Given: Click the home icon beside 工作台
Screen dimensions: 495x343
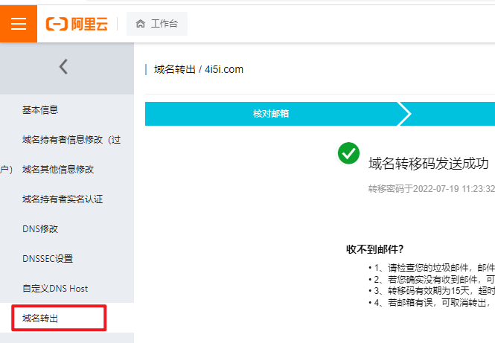Looking at the screenshot, I should pyautogui.click(x=141, y=24).
